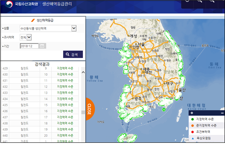Click the 검색결과 heading

(x=42, y=64)
